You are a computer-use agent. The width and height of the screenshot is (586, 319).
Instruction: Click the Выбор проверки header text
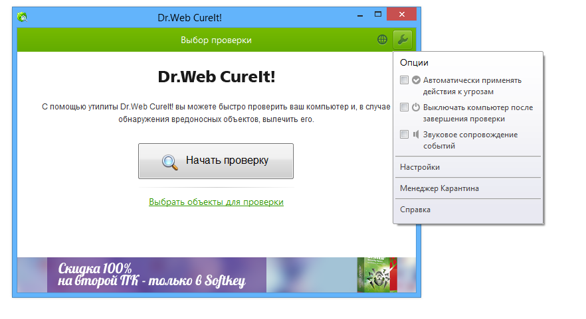point(216,40)
